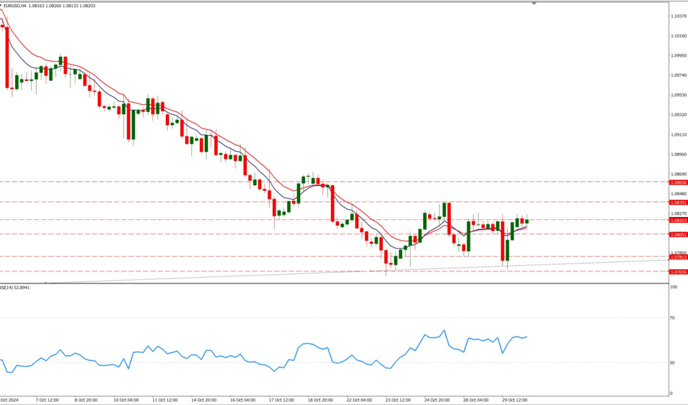
Task: Click the 16 Oct 04:00 time label
Action: (x=242, y=400)
